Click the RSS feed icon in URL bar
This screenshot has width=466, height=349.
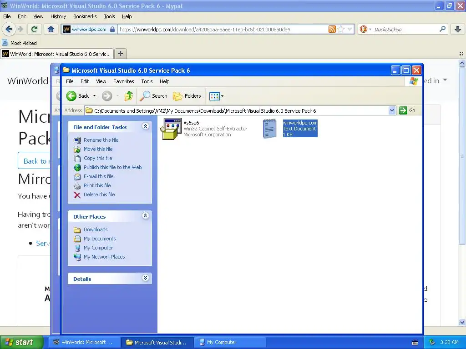pos(332,29)
